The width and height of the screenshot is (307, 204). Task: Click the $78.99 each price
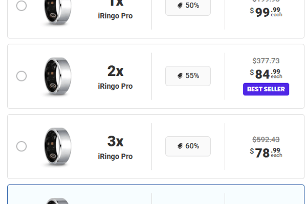pos(266,152)
